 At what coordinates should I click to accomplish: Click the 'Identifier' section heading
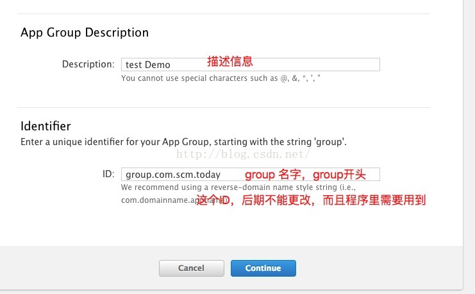(46, 126)
